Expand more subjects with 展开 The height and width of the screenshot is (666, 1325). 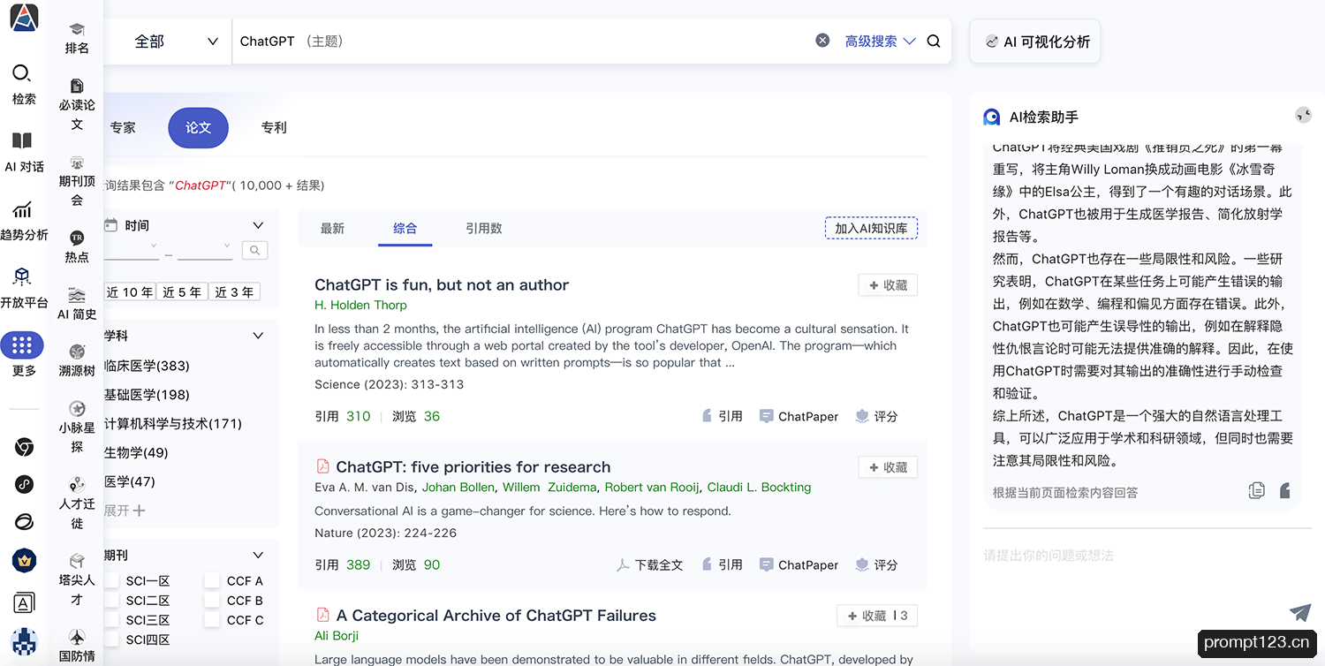pos(125,511)
